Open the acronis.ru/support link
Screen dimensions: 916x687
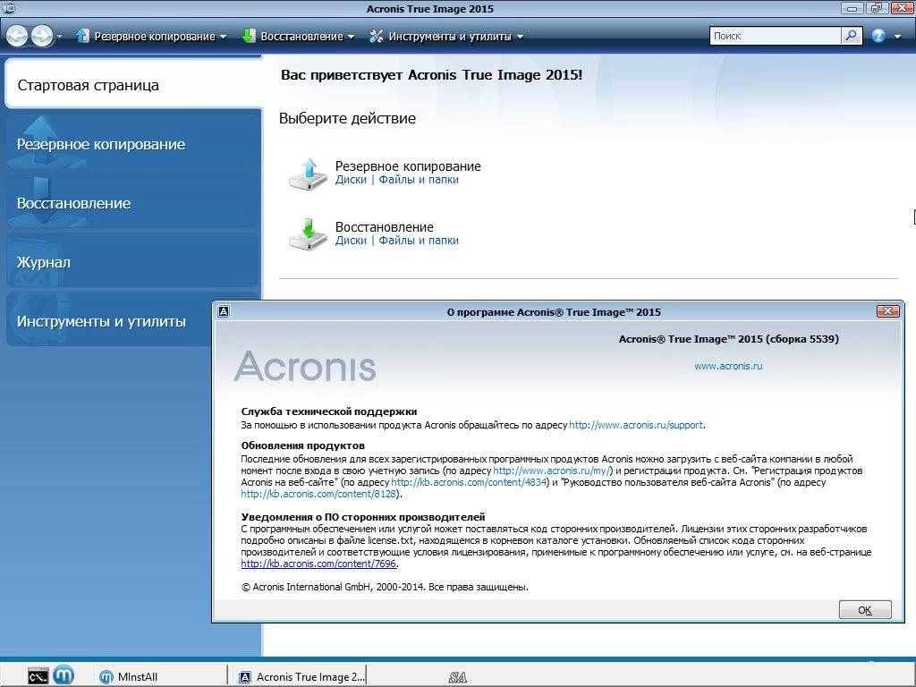click(636, 425)
